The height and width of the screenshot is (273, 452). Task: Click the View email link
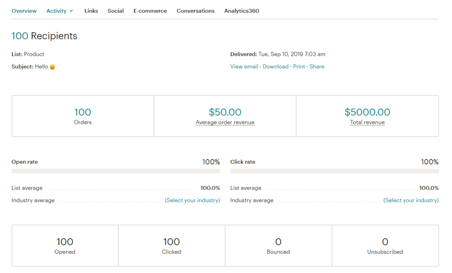click(x=244, y=67)
